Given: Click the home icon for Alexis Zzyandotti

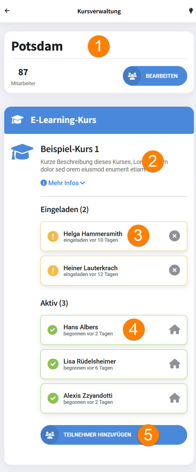Looking at the screenshot, I should [x=175, y=398].
